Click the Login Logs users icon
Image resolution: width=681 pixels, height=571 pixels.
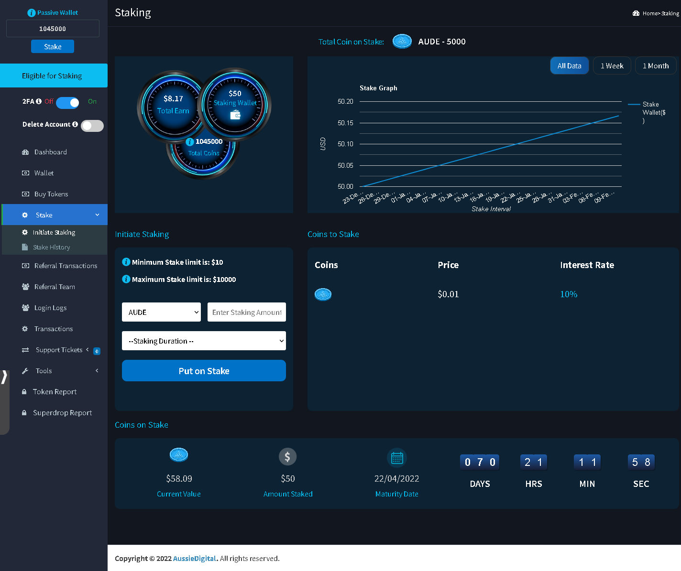pos(25,308)
